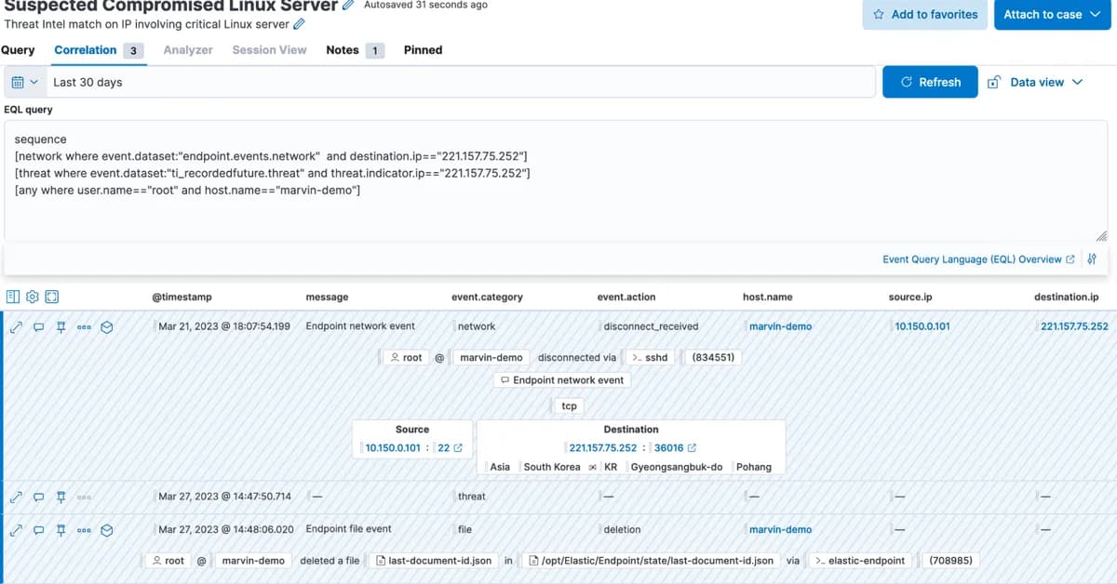Expand details for the 14:47:50 threat event
The image size is (1117, 584).
click(x=16, y=497)
